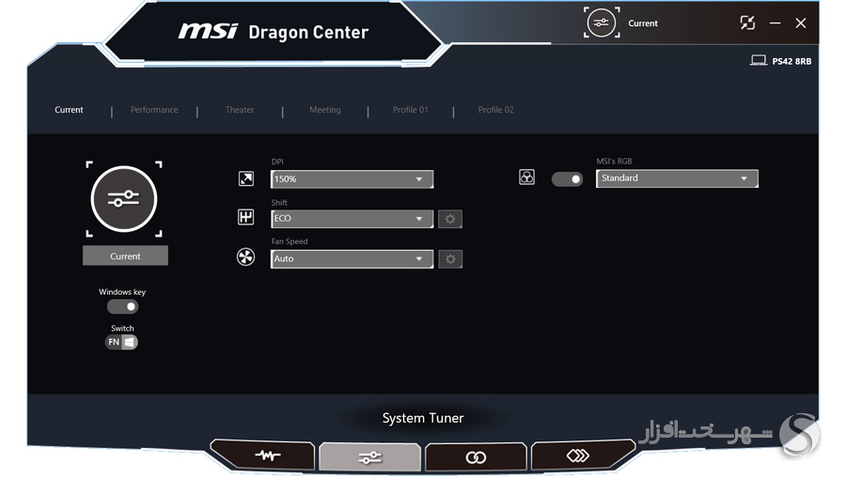The width and height of the screenshot is (846, 479).
Task: Switch to the Meeting profile tab
Action: point(325,109)
